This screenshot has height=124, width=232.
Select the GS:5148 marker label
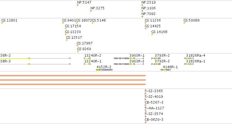(99, 20)
